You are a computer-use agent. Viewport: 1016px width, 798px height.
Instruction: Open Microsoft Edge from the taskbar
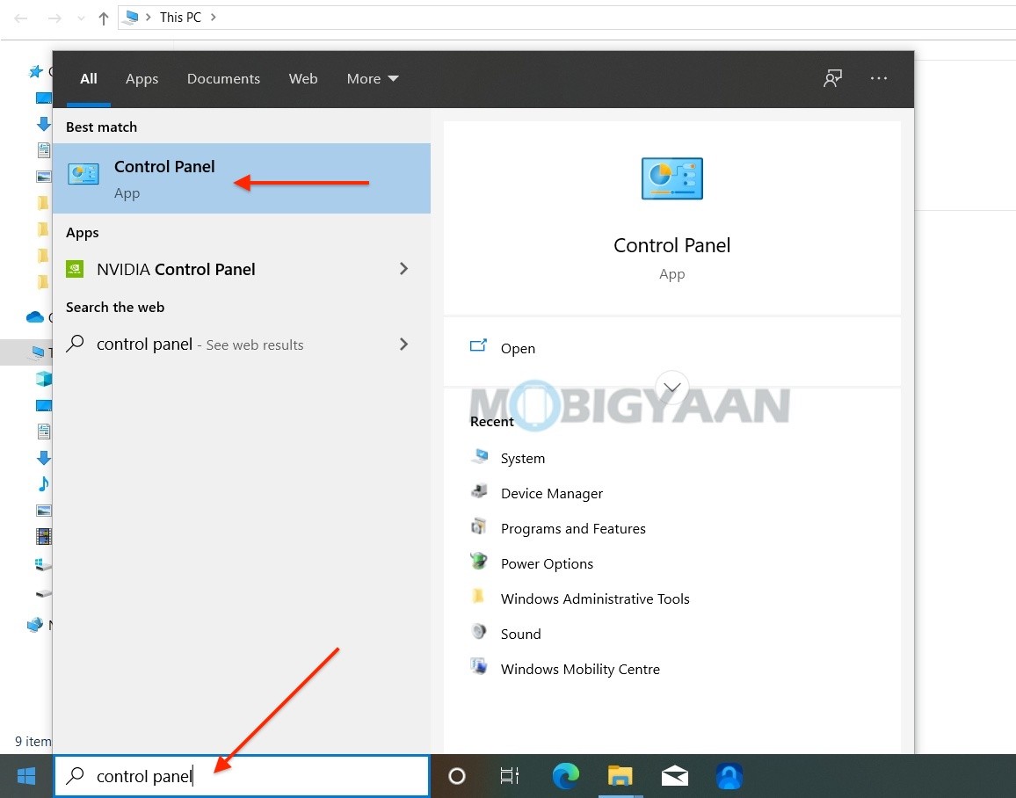click(x=565, y=776)
